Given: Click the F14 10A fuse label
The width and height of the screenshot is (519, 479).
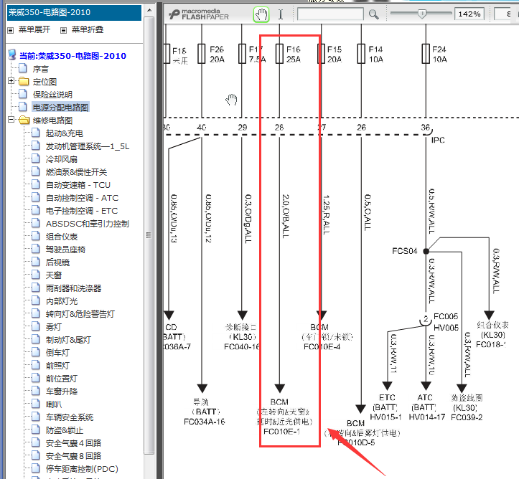Looking at the screenshot, I should (376, 54).
